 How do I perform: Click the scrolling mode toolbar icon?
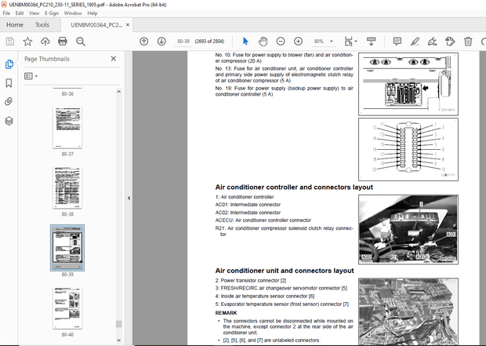(371, 42)
